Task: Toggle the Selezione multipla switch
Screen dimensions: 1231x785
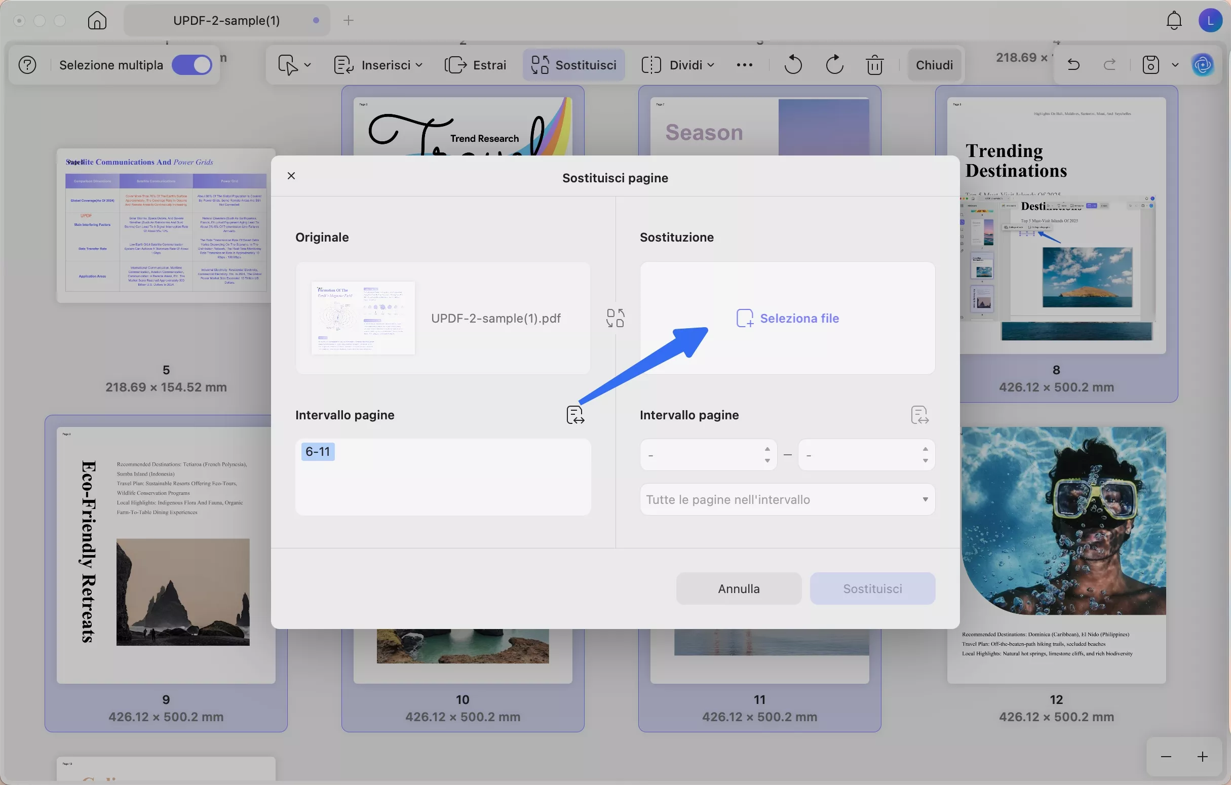Action: (191, 65)
